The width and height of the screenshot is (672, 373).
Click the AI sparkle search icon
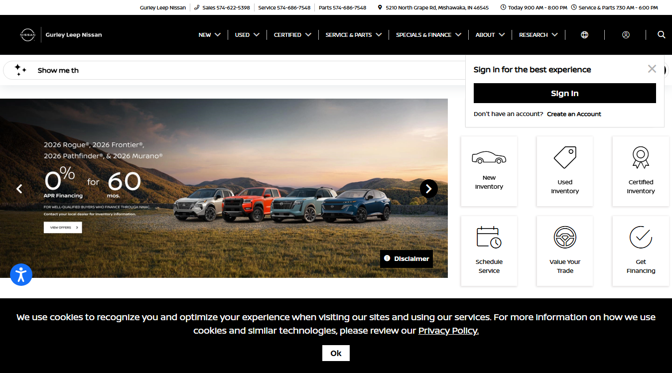(20, 70)
